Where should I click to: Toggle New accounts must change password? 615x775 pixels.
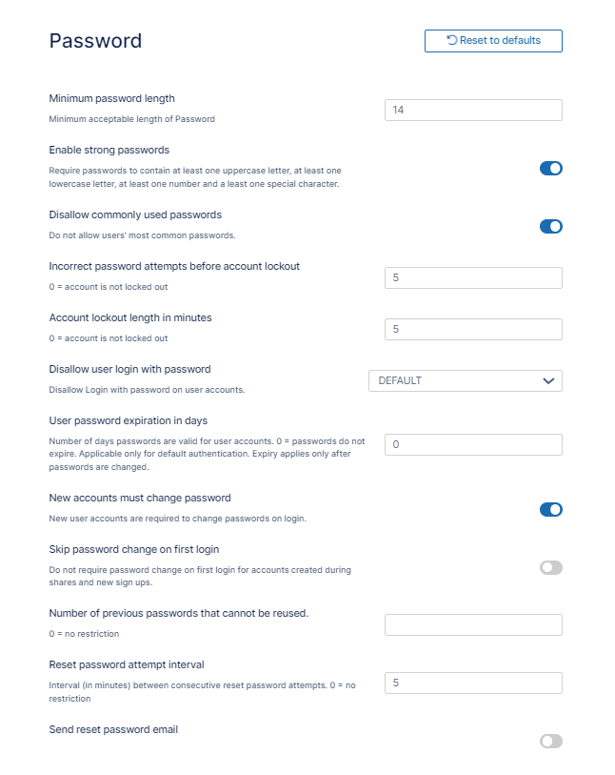551,510
